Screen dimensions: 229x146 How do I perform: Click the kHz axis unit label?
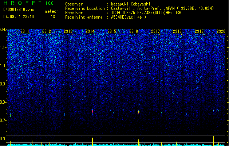pos(3,30)
